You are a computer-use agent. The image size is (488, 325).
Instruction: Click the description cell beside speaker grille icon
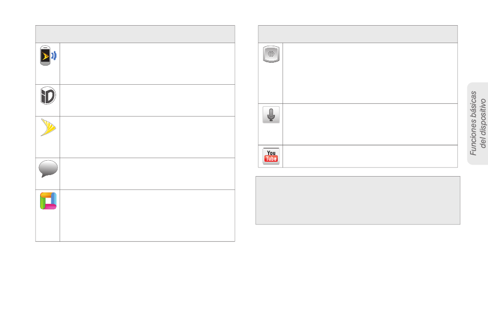[370, 73]
